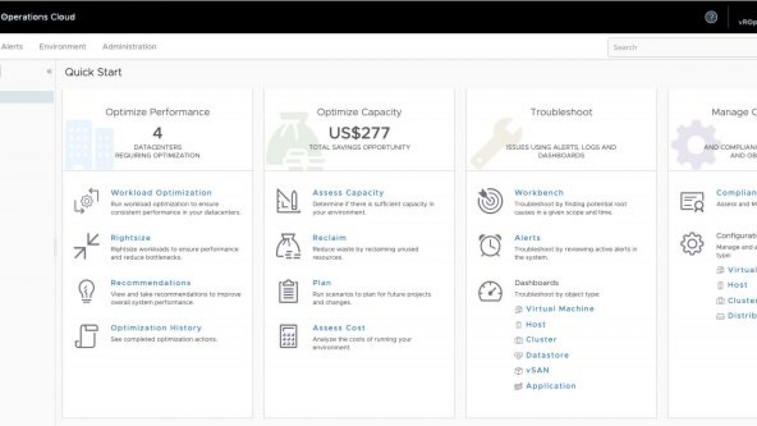Open the Assess Capacity link
The width and height of the screenshot is (757, 426).
pyautogui.click(x=348, y=192)
